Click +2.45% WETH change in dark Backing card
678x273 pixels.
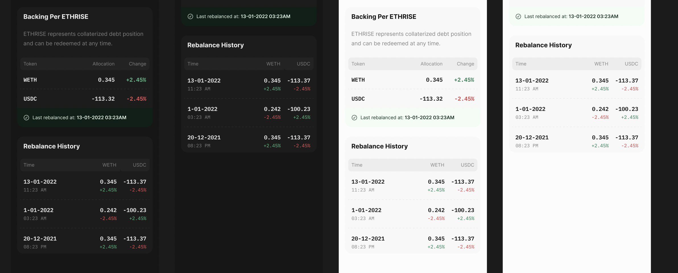click(136, 80)
